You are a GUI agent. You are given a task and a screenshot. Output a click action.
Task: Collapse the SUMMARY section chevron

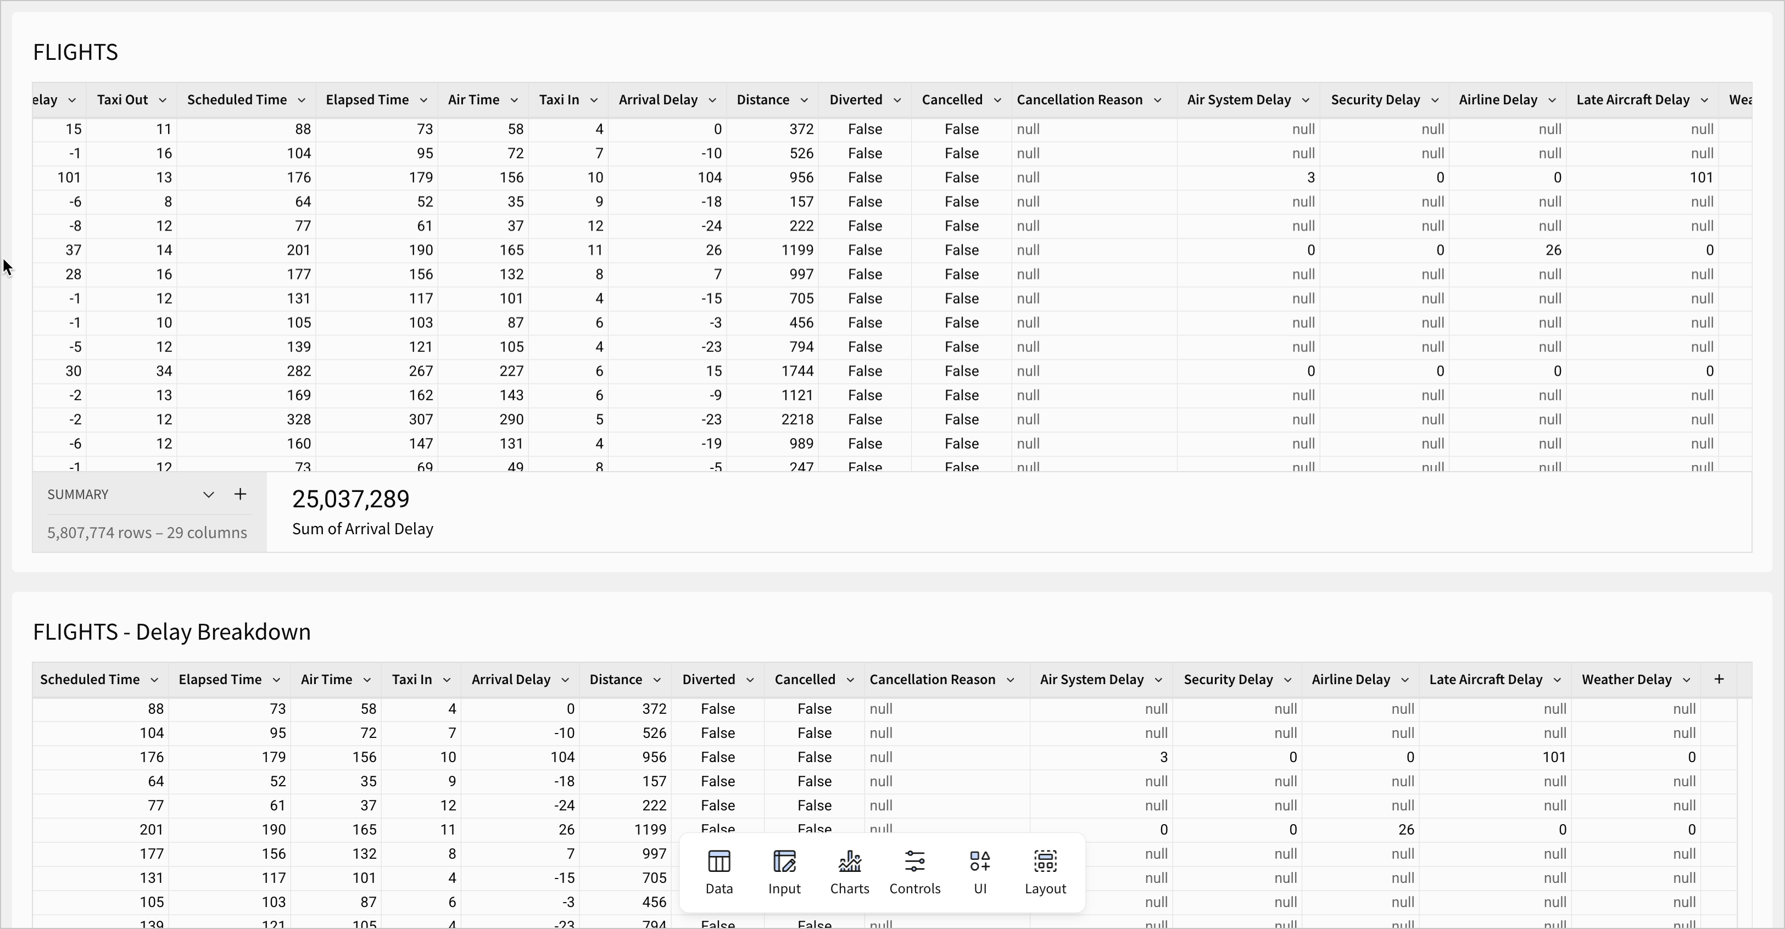tap(208, 495)
